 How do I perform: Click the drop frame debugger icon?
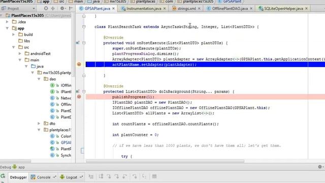[135, 176]
